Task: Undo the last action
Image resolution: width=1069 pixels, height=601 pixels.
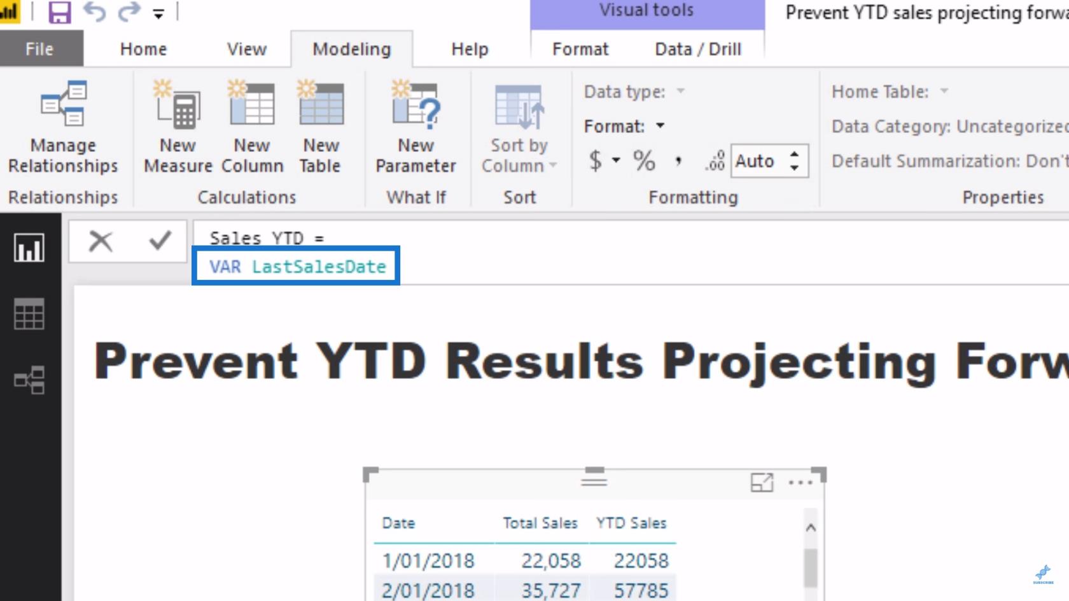Action: click(95, 12)
